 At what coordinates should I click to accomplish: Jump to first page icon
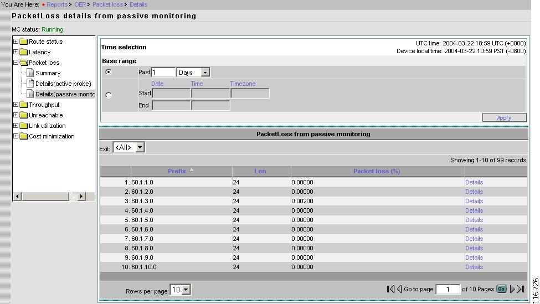point(390,289)
